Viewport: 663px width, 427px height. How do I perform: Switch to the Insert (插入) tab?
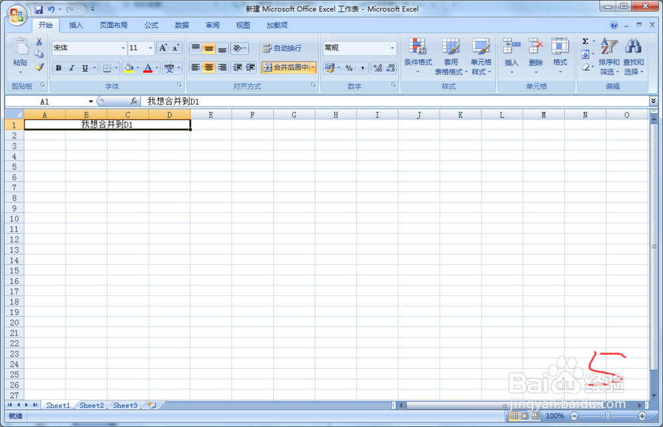click(x=76, y=25)
